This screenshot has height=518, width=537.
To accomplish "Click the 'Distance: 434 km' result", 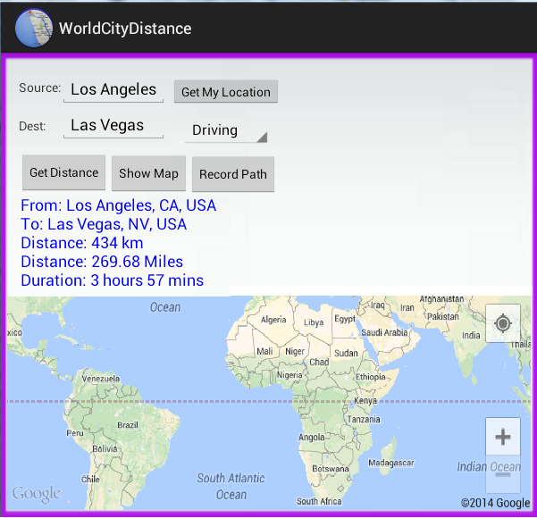I will tap(82, 243).
